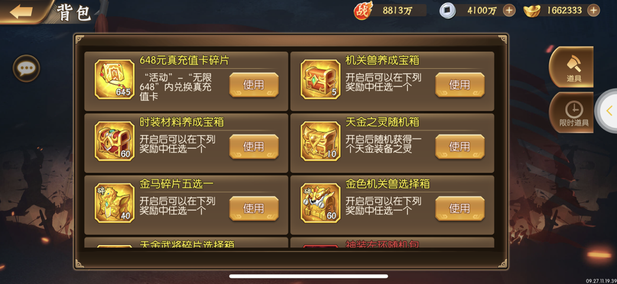Tap the silver coin currency icon
This screenshot has height=284, width=617.
(x=448, y=10)
